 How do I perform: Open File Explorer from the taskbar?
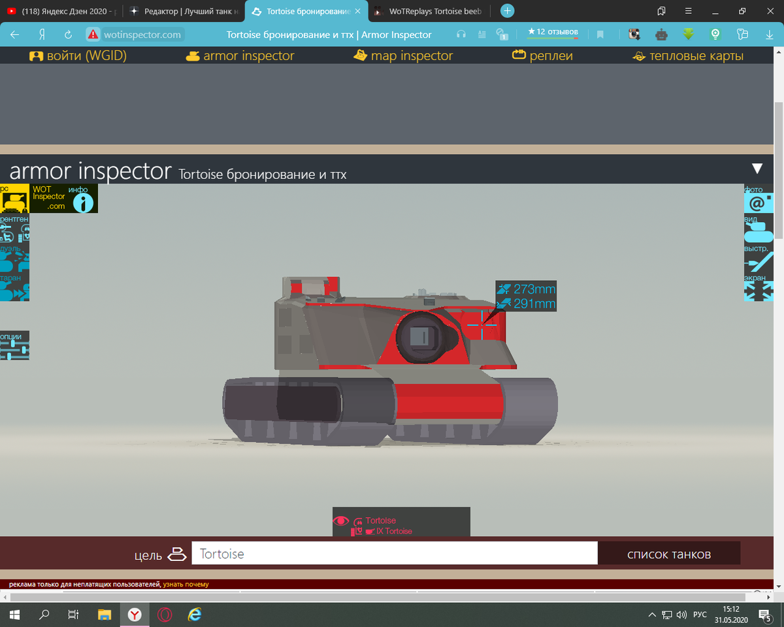click(105, 615)
